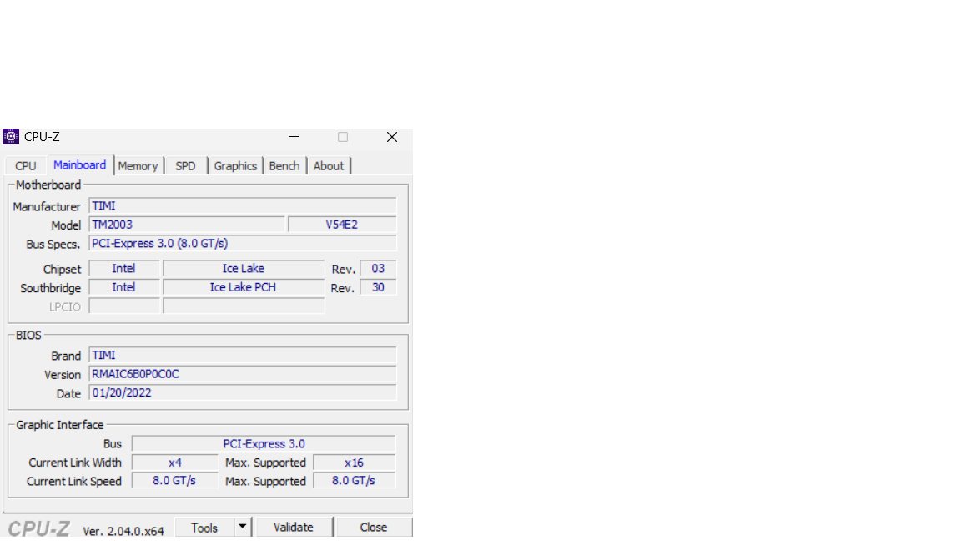Screen dimensions: 961x541
Task: Click the BIOS Brand field TIMI
Action: tap(243, 355)
